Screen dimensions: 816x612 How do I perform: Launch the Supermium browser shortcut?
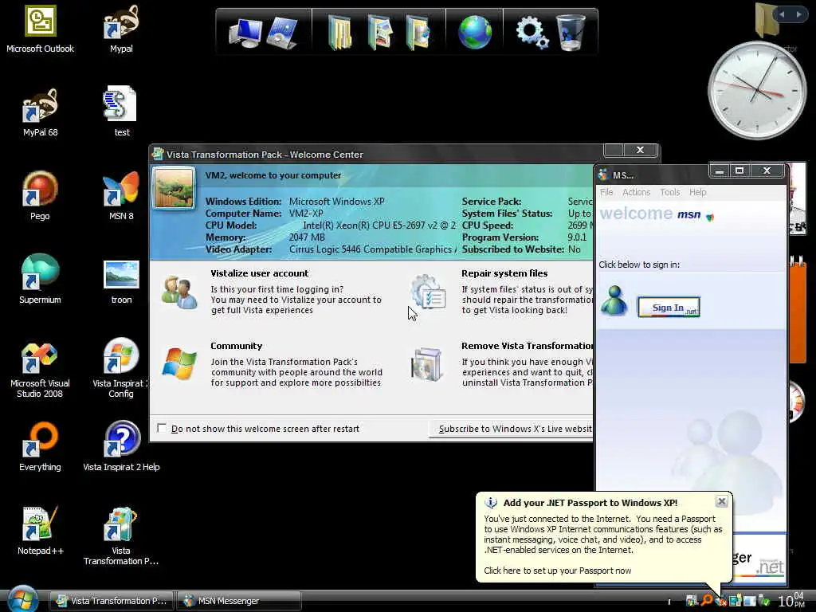pos(40,280)
